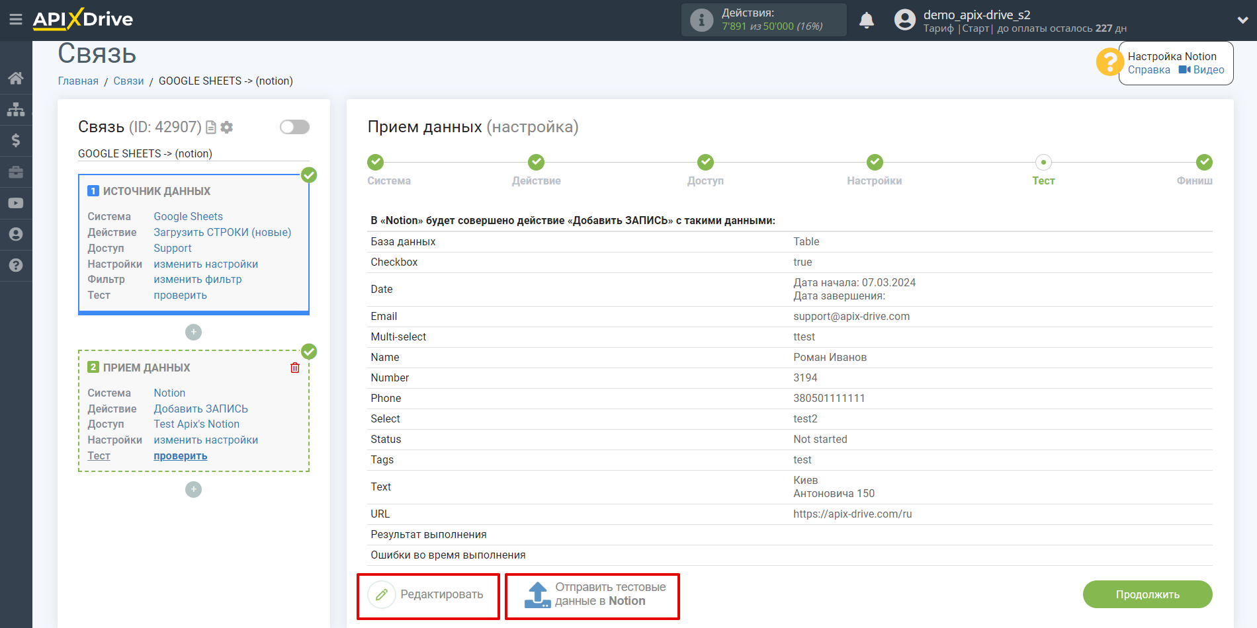Select the Система step
The width and height of the screenshot is (1257, 628).
[x=376, y=162]
